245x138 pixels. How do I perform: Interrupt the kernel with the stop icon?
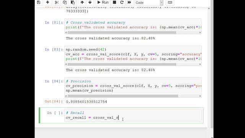(114, 2)
